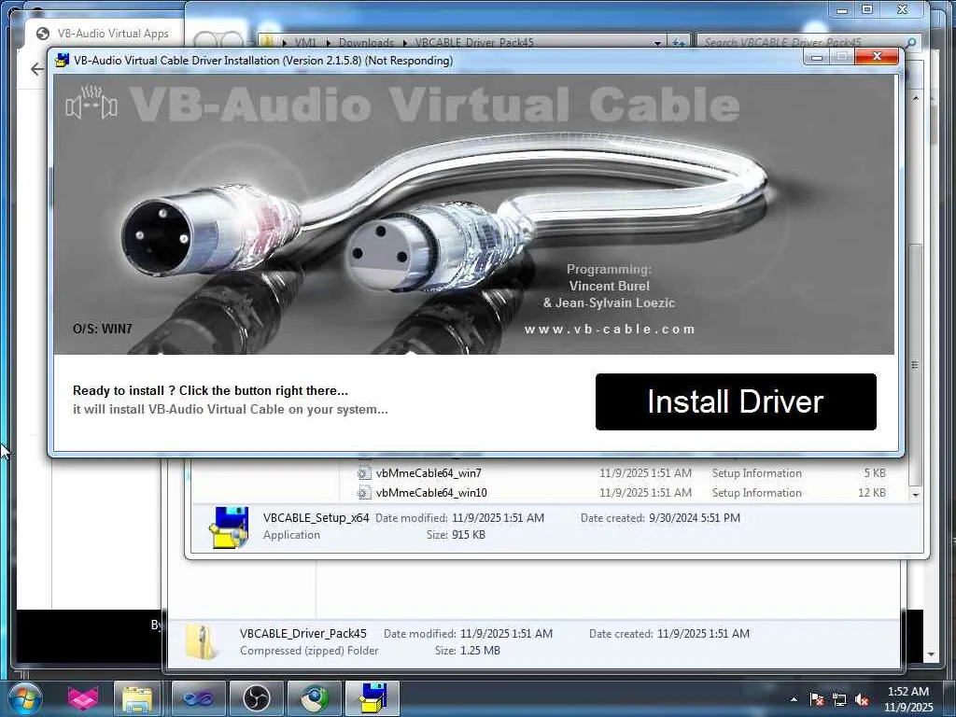Viewport: 956px width, 717px height.
Task: Click Downloads in the Explorer address path
Action: click(x=366, y=43)
